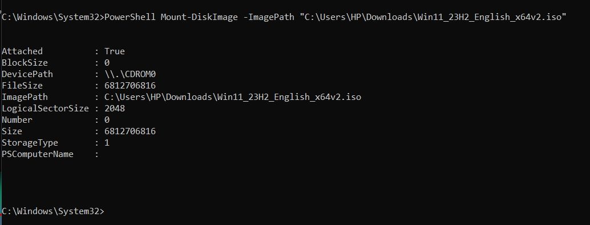The height and width of the screenshot is (225, 590).
Task: Click the first C:\Windows\System32 prompt text
Action: pos(50,17)
